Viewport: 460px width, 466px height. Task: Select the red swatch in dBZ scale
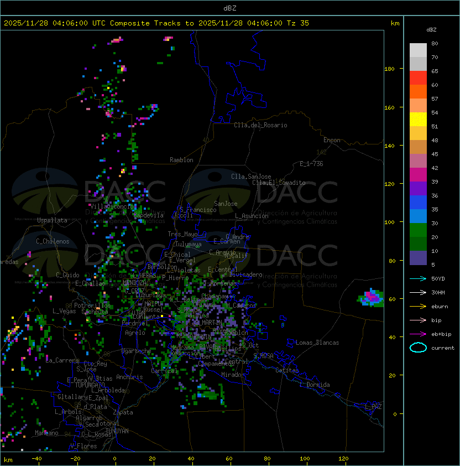coord(418,78)
